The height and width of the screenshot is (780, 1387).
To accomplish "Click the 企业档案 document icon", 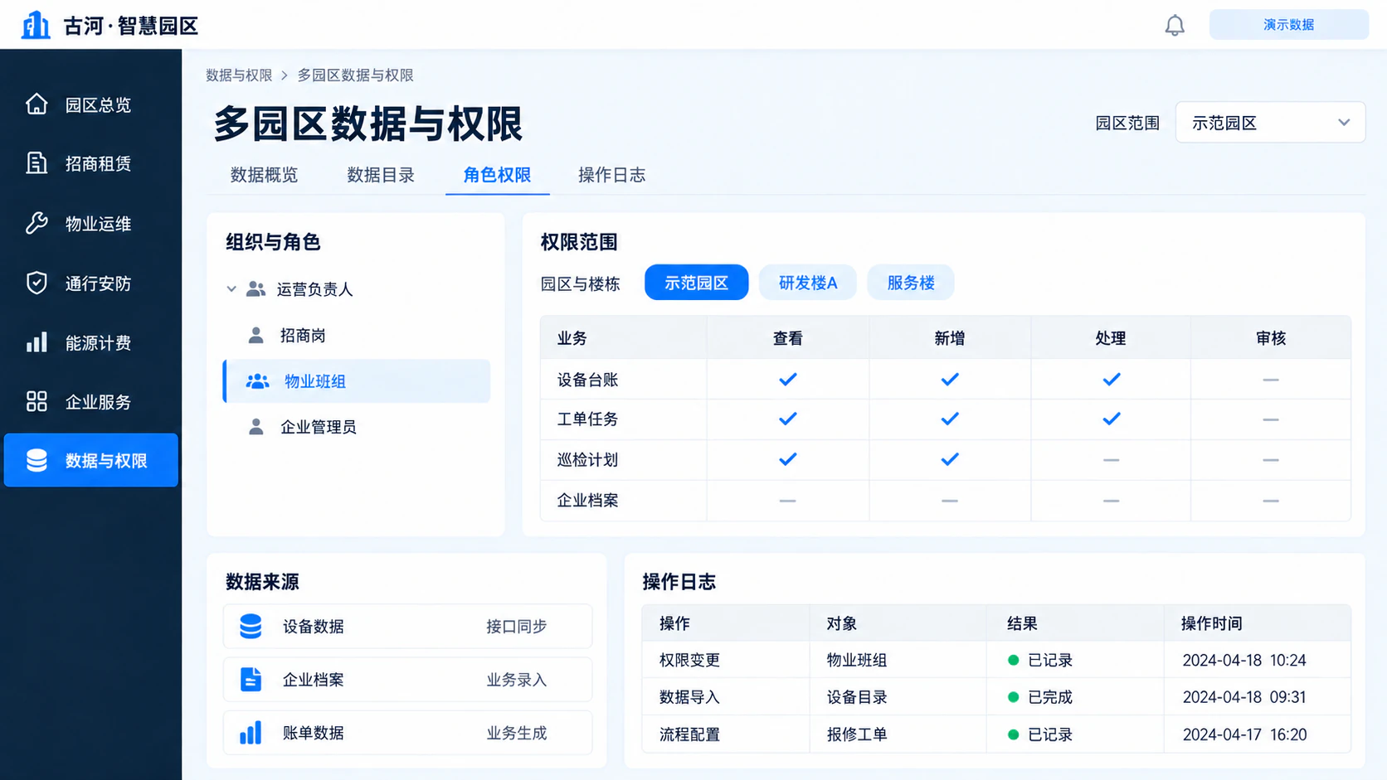I will click(251, 680).
